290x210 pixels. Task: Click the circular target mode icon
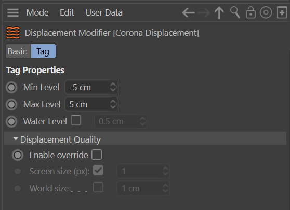[x=266, y=12]
